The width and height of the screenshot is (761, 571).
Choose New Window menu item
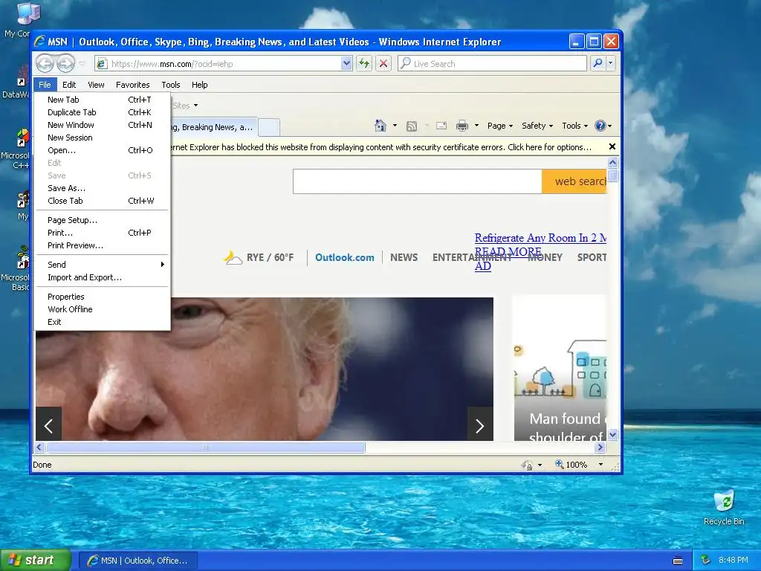(102, 125)
